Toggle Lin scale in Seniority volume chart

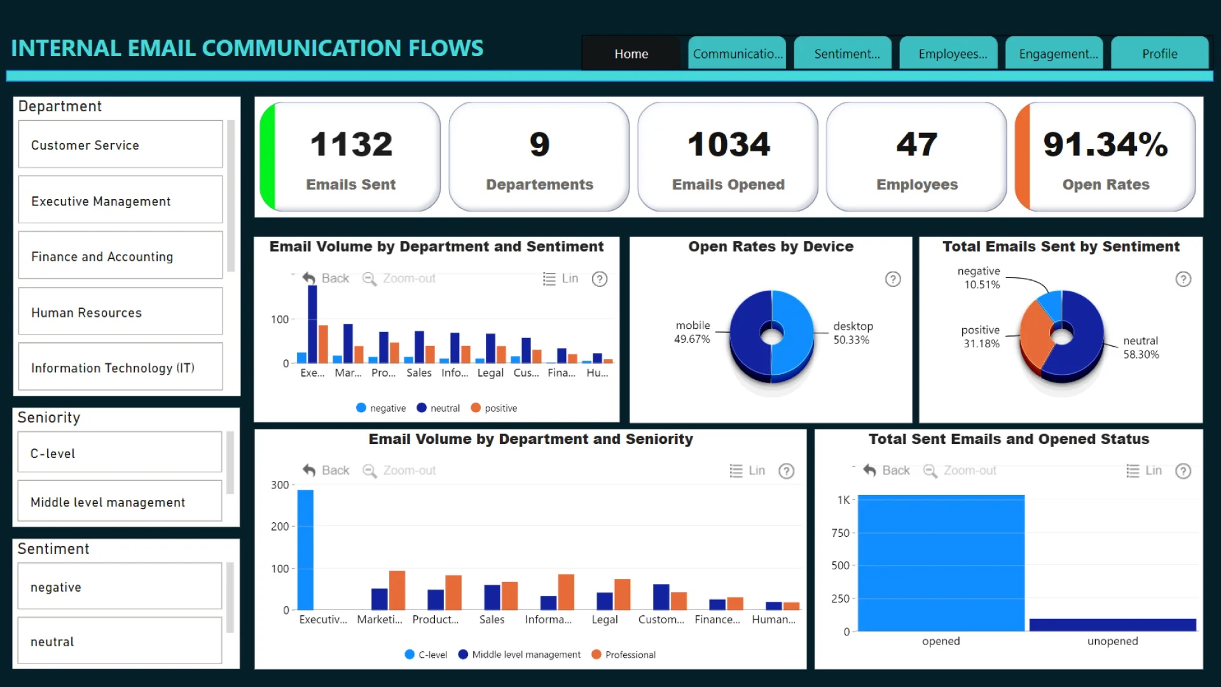[x=747, y=471]
